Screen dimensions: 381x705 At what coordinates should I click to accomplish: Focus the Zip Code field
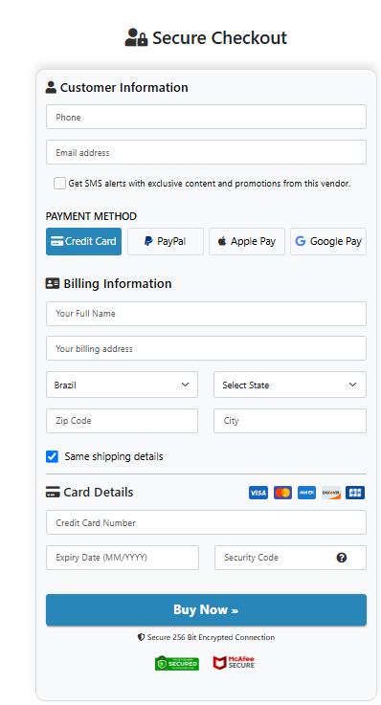tap(122, 421)
